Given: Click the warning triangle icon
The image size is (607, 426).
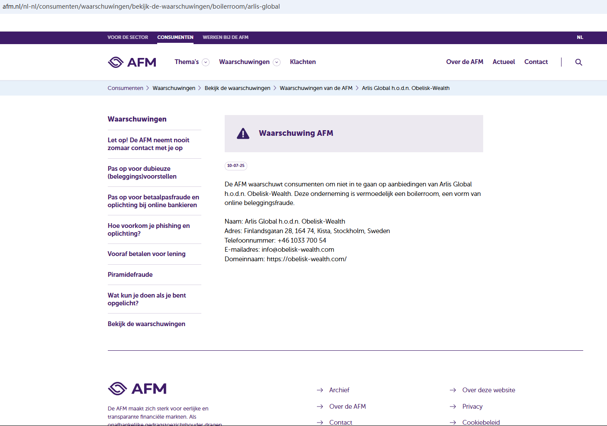Looking at the screenshot, I should 243,133.
